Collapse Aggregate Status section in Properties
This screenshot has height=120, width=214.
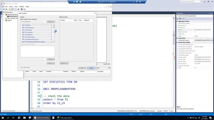[177, 21]
